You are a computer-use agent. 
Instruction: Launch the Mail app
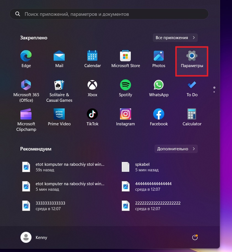point(59,59)
